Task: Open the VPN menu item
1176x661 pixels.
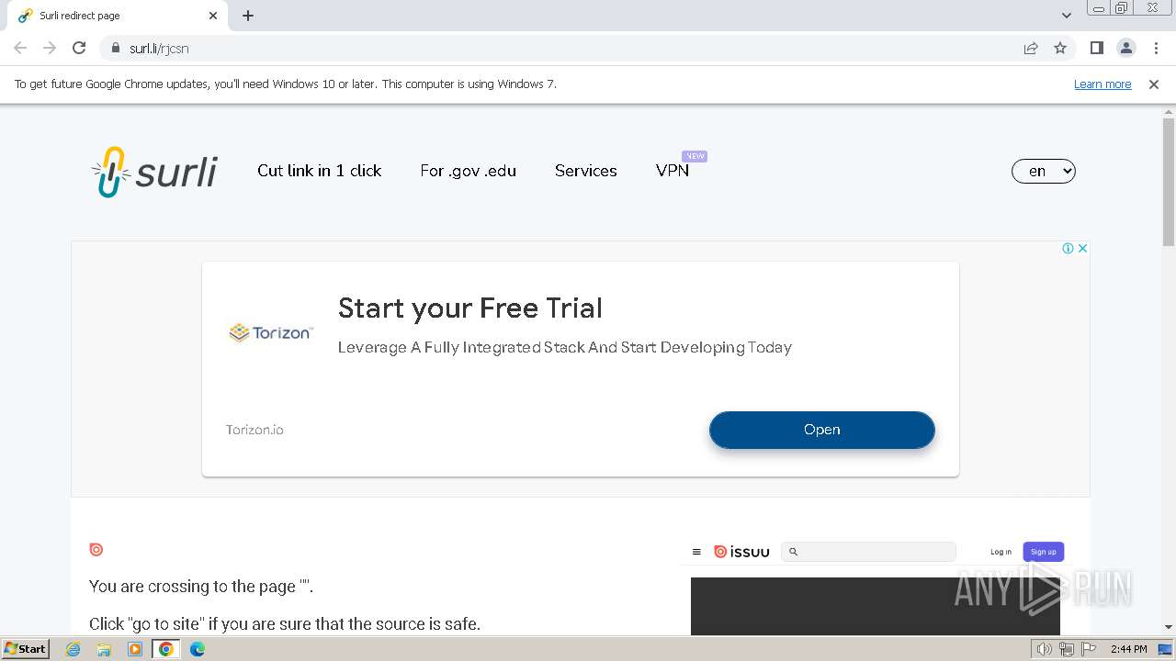Action: 673,171
